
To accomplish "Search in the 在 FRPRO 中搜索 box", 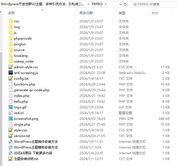I will coord(154,4).
